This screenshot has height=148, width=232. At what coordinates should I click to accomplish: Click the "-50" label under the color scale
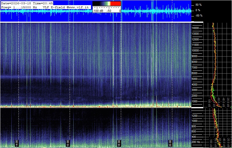tap(109, 11)
